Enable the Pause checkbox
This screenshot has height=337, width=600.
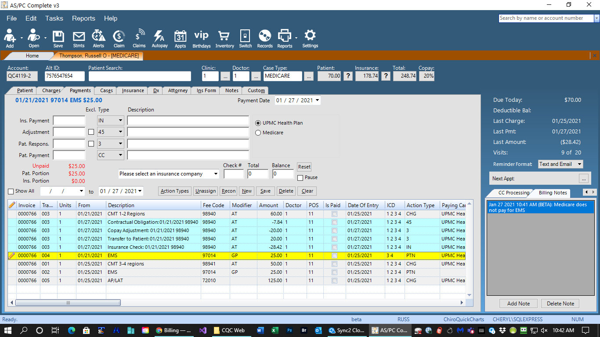pyautogui.click(x=300, y=178)
